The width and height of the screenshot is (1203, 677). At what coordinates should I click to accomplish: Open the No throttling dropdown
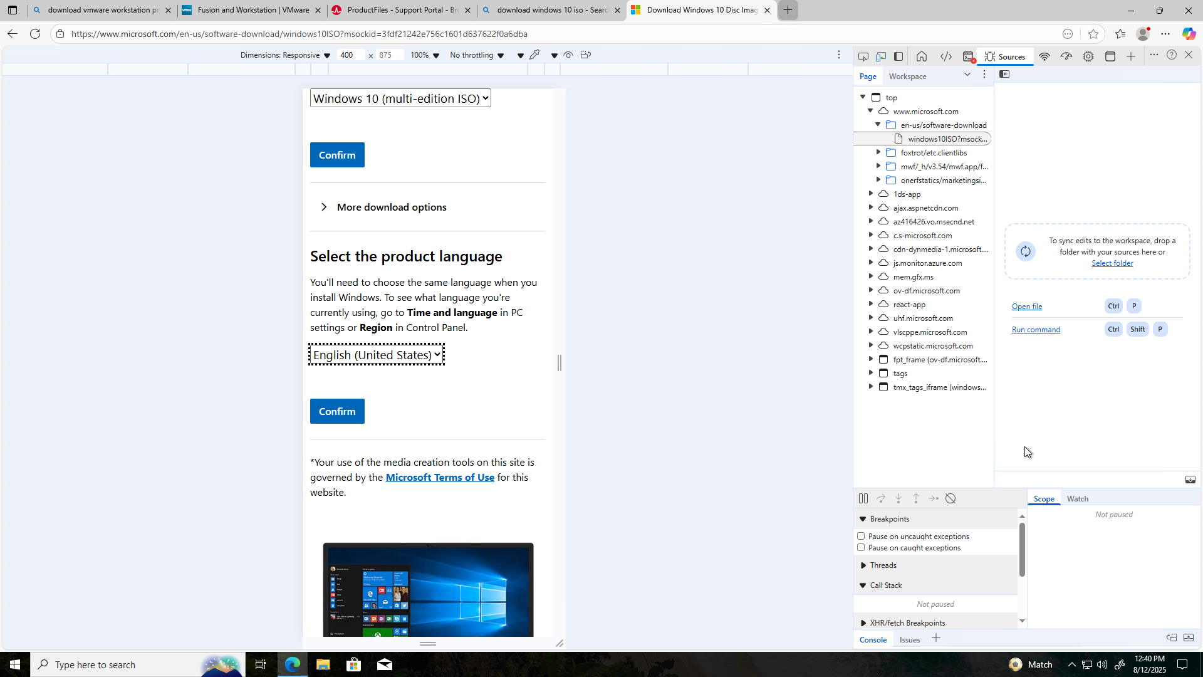click(x=477, y=55)
